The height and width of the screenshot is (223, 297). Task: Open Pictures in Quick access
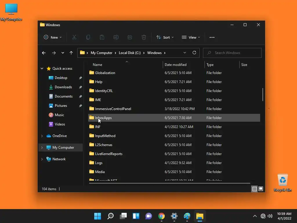click(x=61, y=106)
